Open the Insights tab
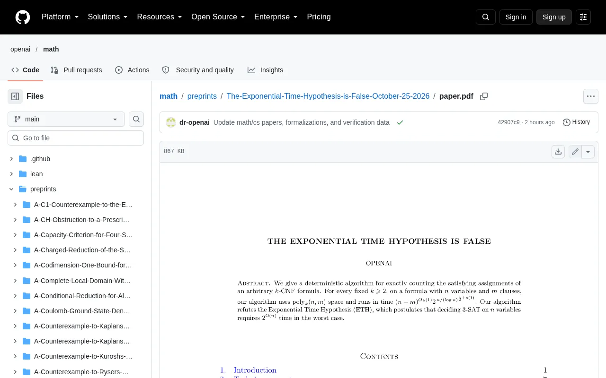Screen dimensions: 606x378 [265, 70]
